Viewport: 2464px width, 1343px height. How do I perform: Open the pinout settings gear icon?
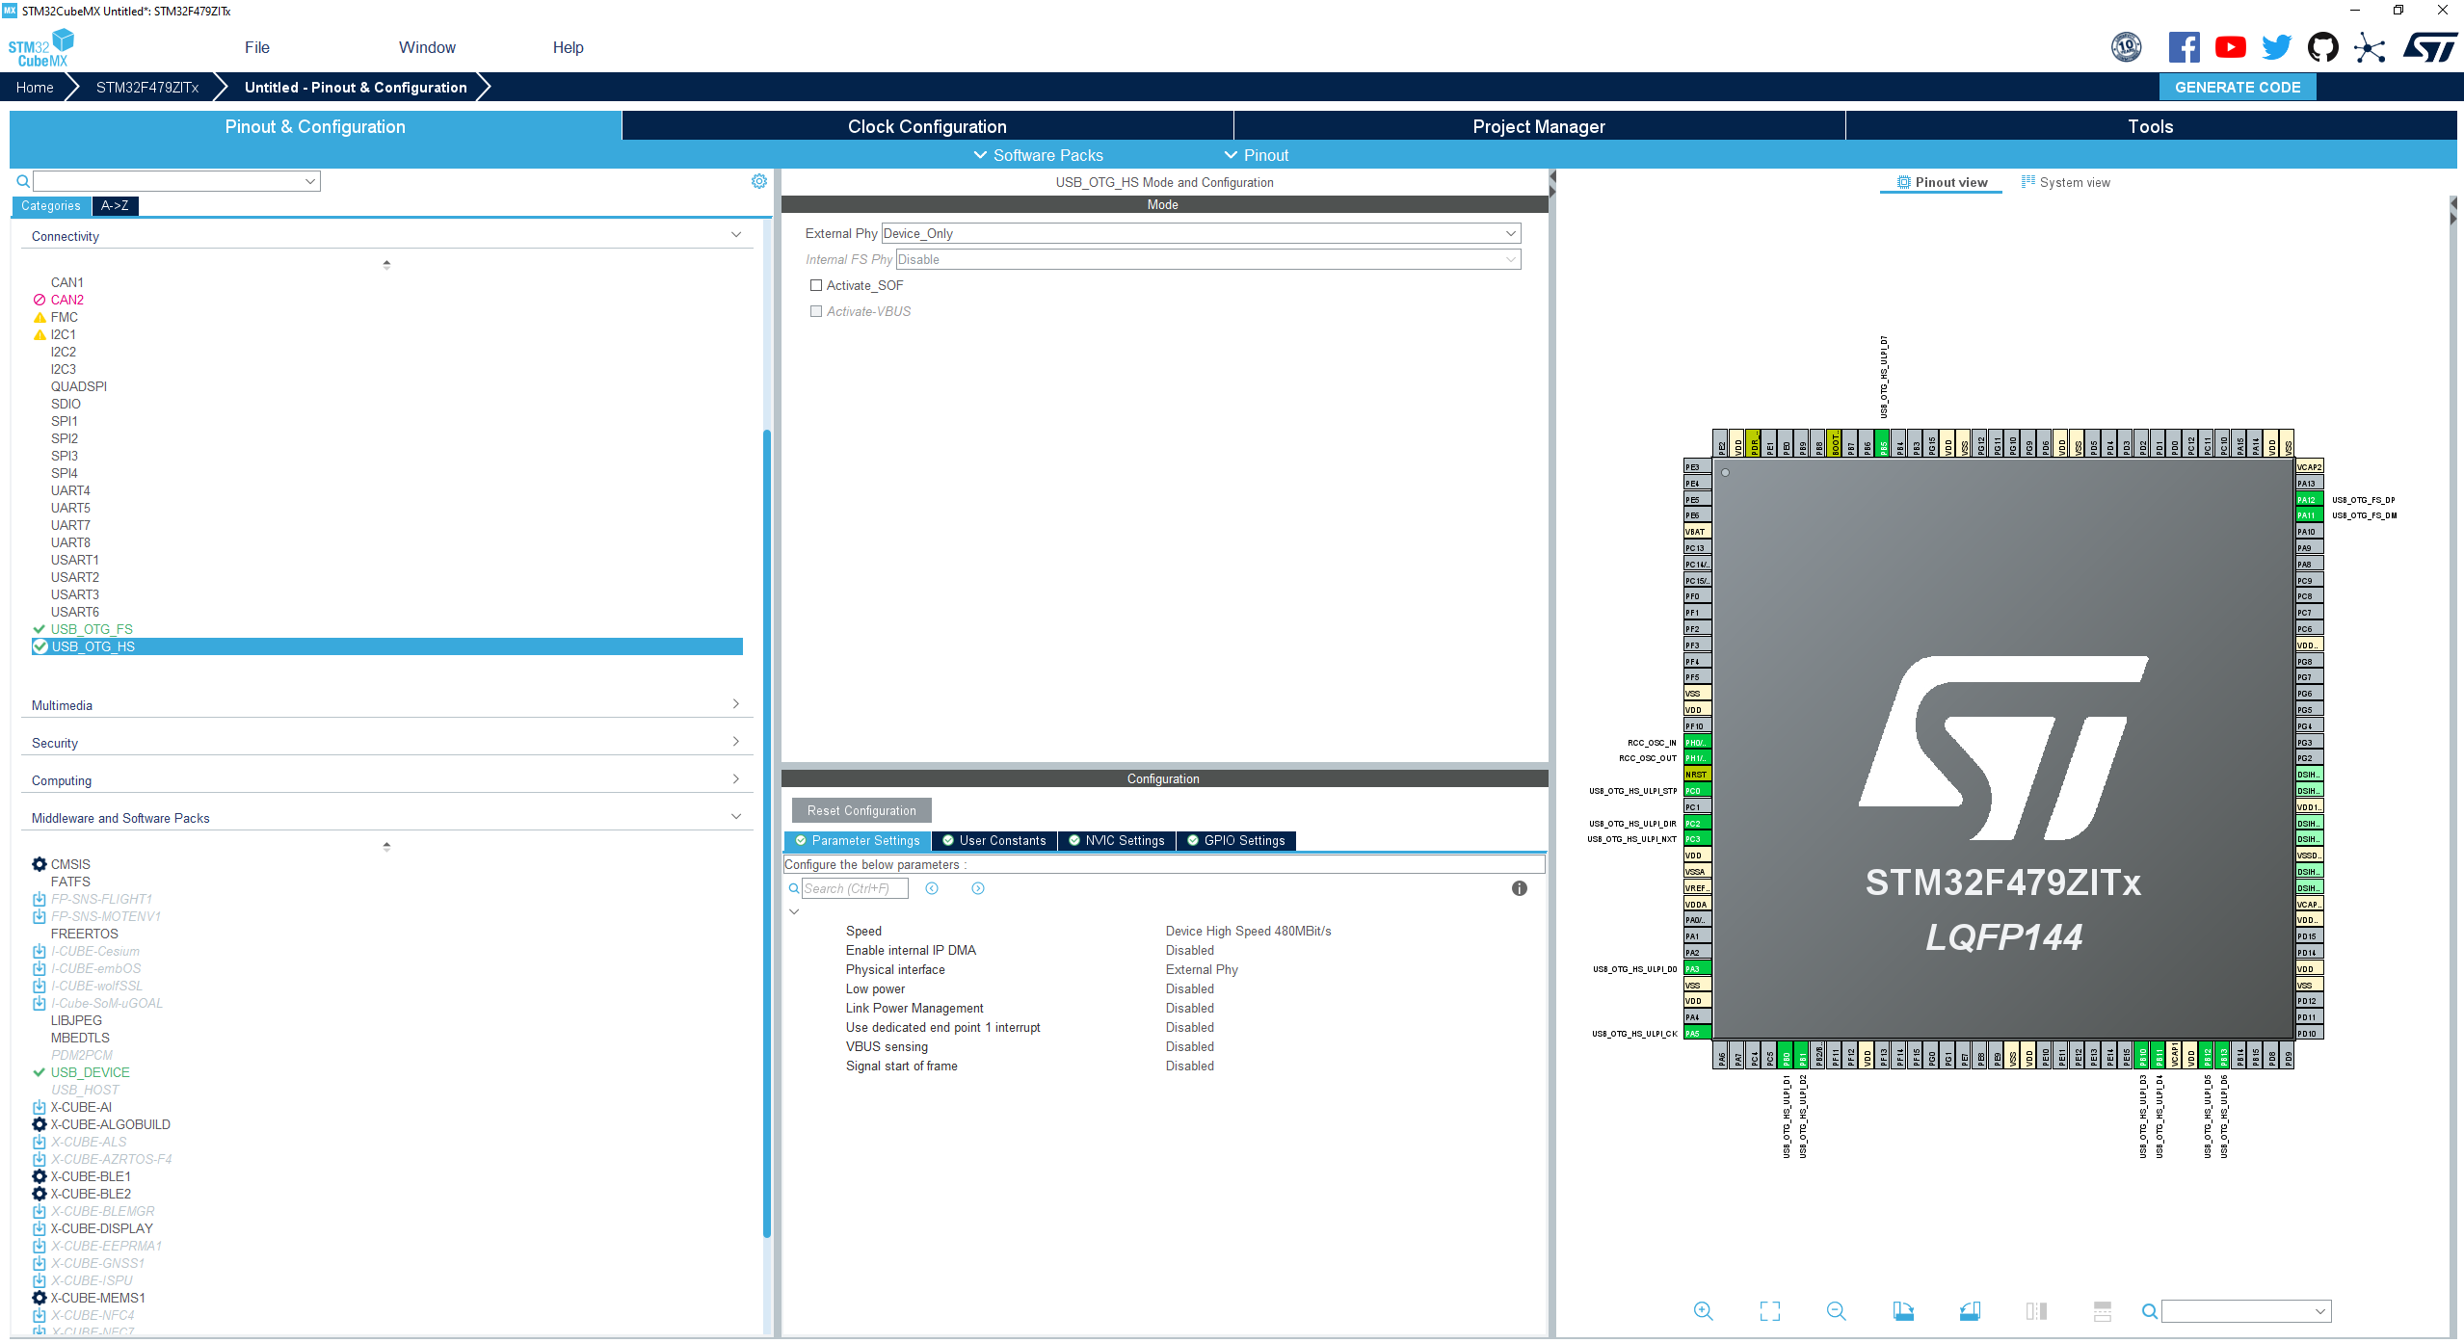click(x=759, y=180)
